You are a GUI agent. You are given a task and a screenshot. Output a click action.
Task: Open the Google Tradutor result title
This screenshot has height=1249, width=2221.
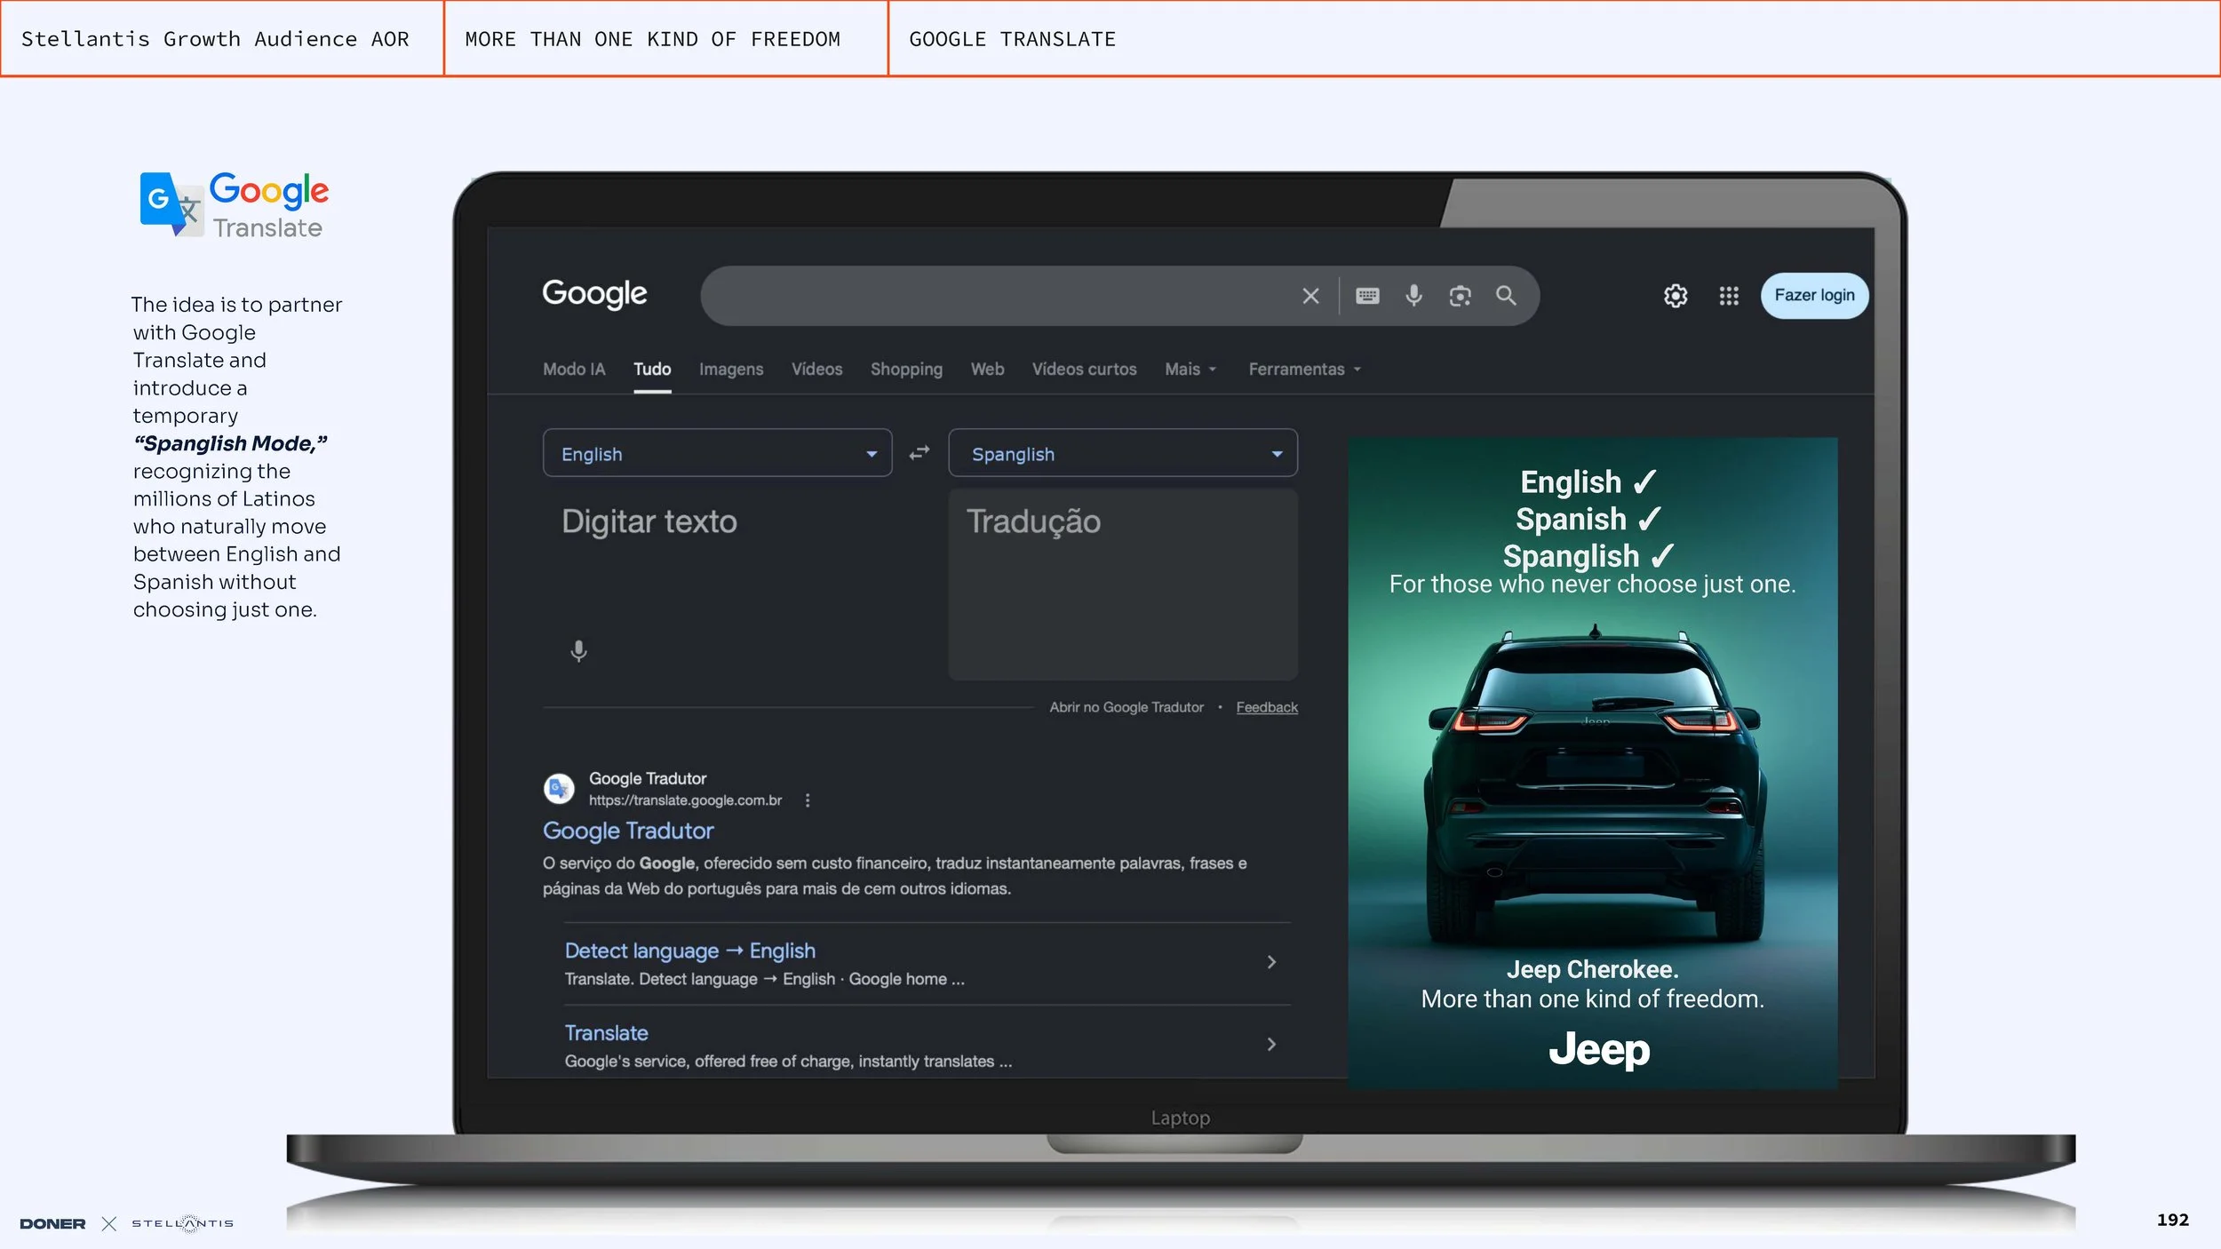[628, 831]
